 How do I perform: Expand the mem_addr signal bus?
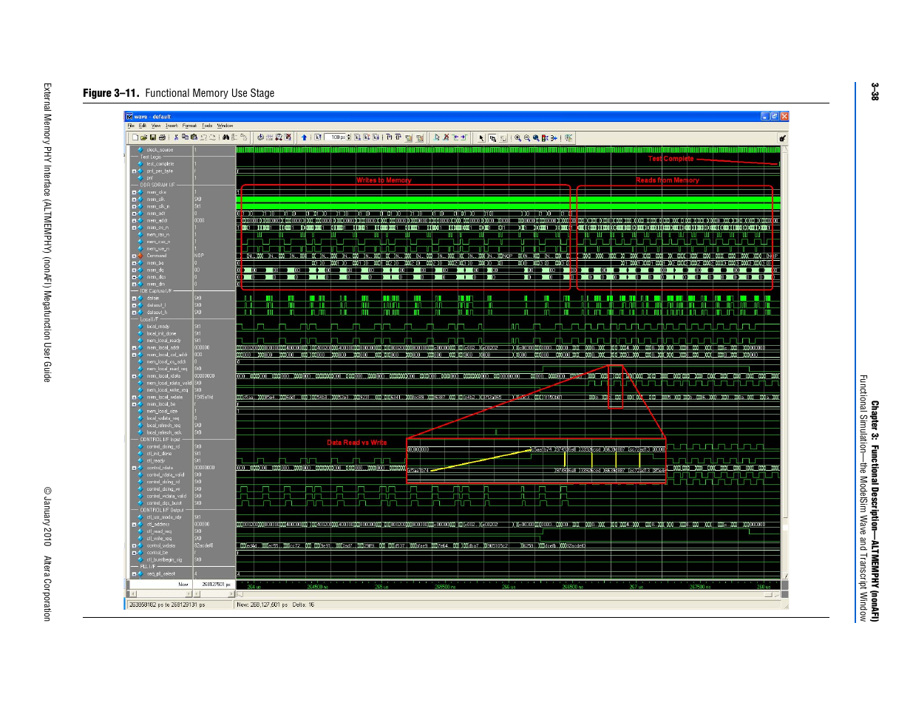[135, 220]
